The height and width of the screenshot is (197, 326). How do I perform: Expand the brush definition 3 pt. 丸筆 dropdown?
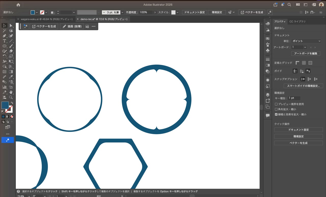123,12
